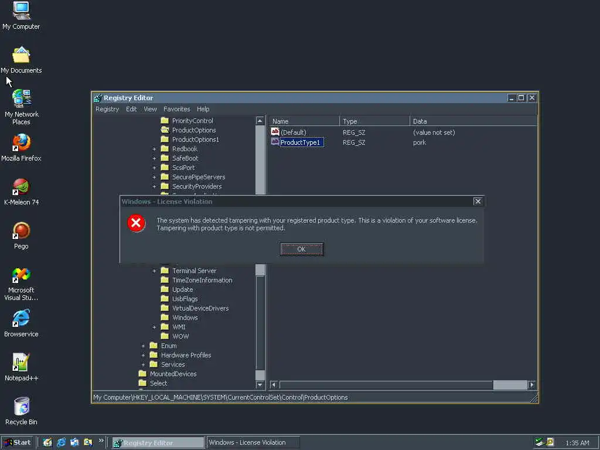Click right arrow of horizontal scrollbar
The height and width of the screenshot is (450, 600).
(532, 384)
